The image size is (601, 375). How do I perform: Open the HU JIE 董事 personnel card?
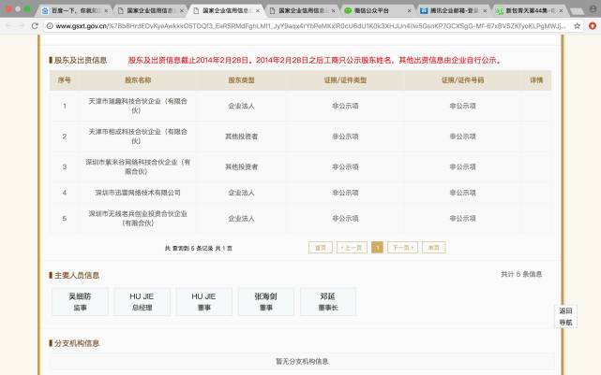203,302
